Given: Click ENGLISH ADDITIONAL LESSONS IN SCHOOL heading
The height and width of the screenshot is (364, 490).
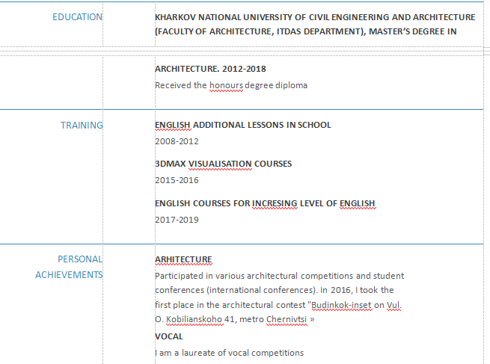Looking at the screenshot, I should [x=242, y=125].
